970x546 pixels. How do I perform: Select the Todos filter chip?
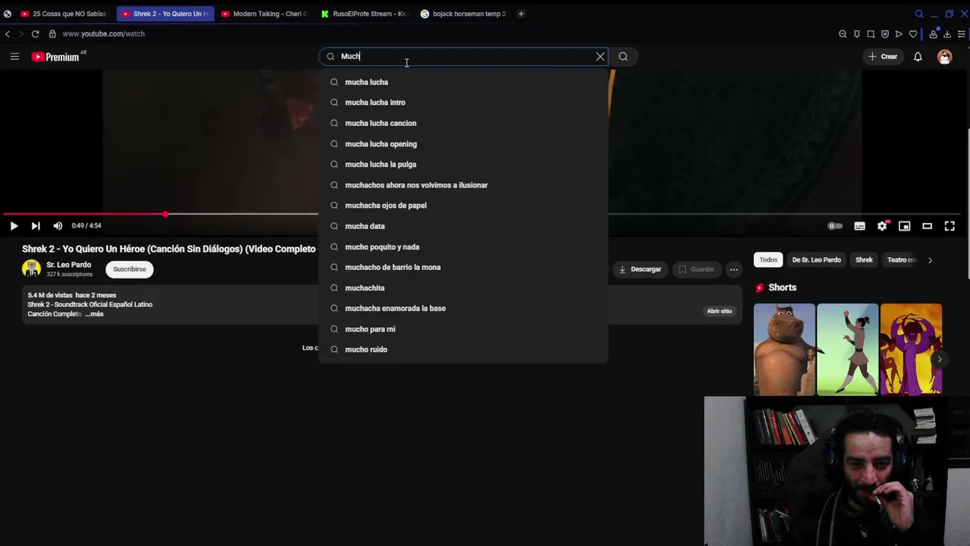pyautogui.click(x=768, y=260)
